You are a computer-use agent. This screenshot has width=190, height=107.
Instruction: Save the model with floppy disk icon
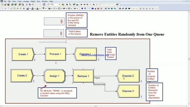pyautogui.click(x=8, y=4)
